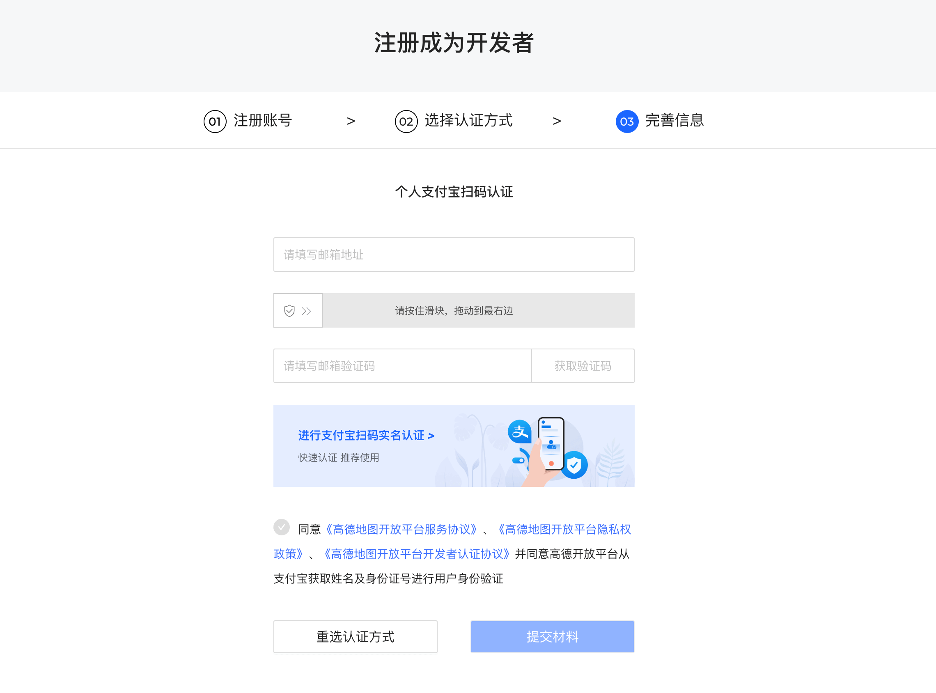Click the 01 step circle icon

tap(215, 122)
